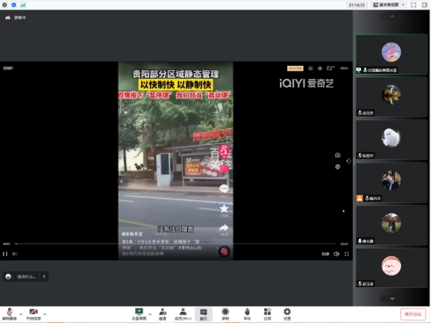Open the invite participants icon
The image size is (431, 324).
click(x=162, y=314)
